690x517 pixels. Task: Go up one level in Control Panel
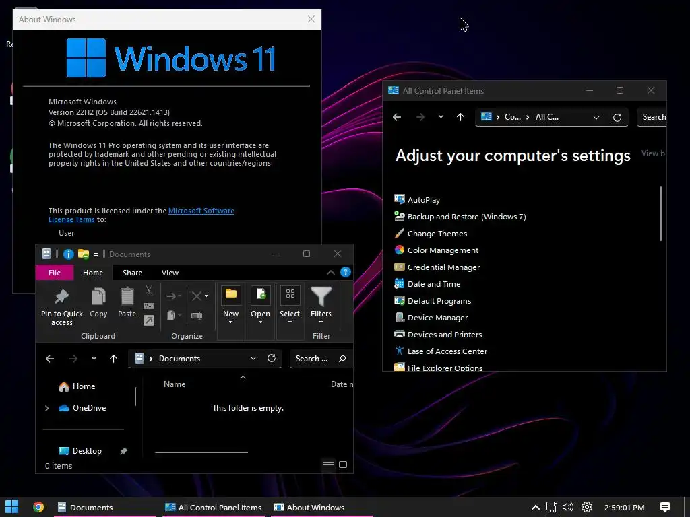(x=460, y=117)
